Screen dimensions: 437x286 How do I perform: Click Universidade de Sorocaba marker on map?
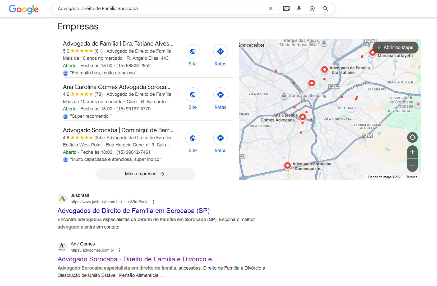tap(418, 104)
